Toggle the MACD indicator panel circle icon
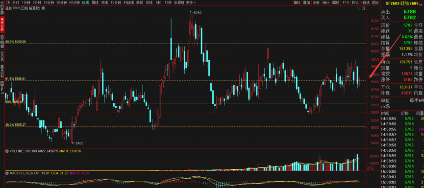The image size is (424, 188). pyautogui.click(x=7, y=173)
